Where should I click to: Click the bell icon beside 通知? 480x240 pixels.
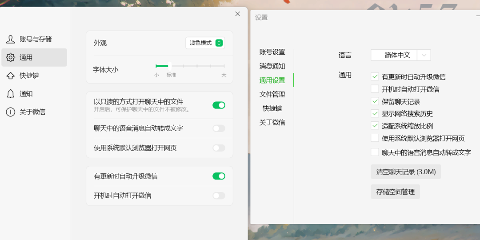[x=10, y=94]
